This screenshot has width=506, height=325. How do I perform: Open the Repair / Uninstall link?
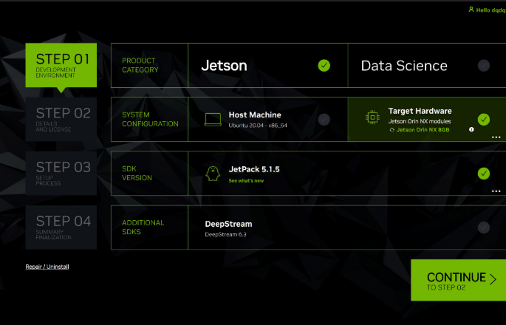point(47,267)
